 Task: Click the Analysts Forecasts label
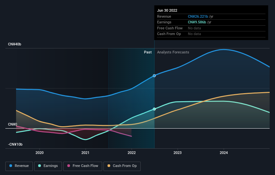pyautogui.click(x=173, y=52)
